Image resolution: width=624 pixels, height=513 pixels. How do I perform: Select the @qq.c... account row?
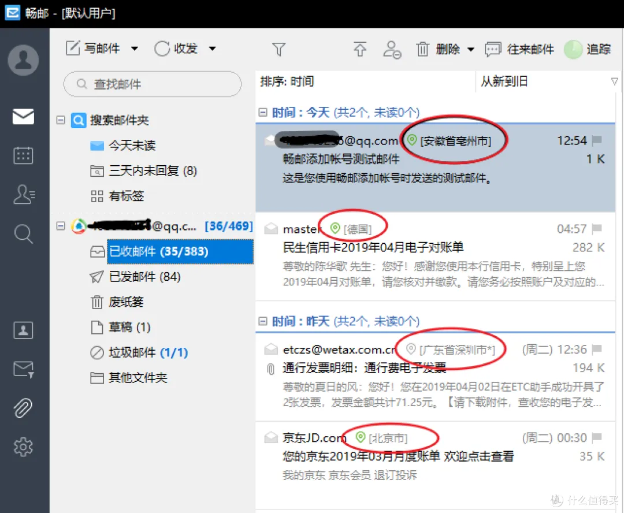162,226
